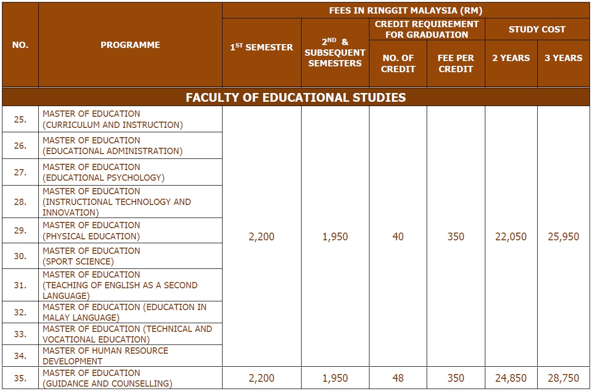This screenshot has height=391, width=592.
Task: Click the 48 credits value
Action: click(x=398, y=378)
